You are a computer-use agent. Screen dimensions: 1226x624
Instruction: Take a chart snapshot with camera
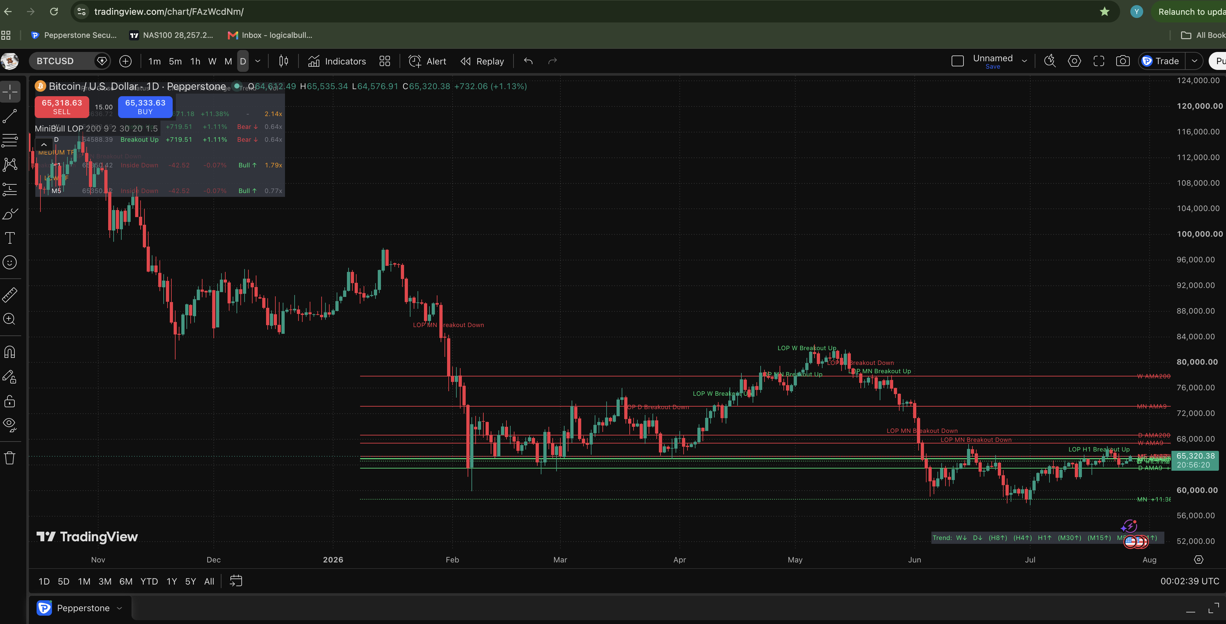1123,61
